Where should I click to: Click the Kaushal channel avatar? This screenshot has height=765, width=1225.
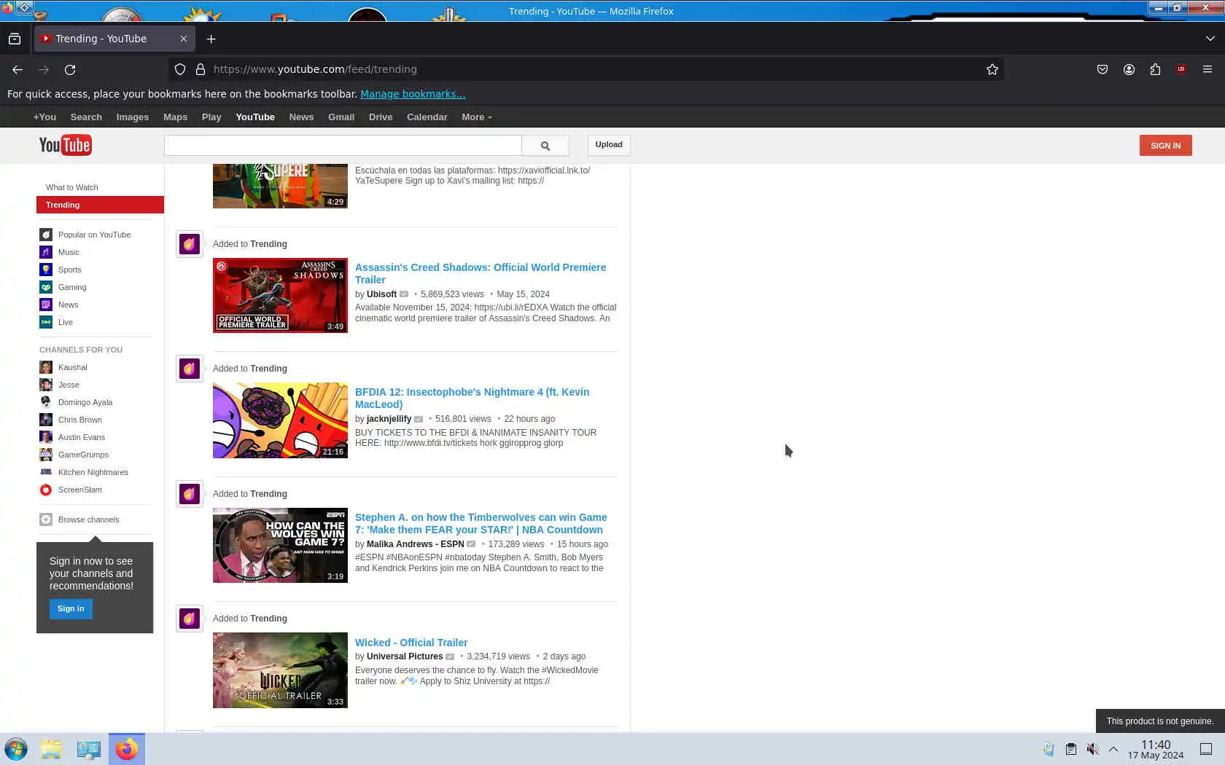pyautogui.click(x=46, y=367)
